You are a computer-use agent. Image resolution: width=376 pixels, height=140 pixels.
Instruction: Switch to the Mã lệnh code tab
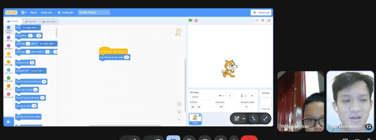tap(13, 22)
